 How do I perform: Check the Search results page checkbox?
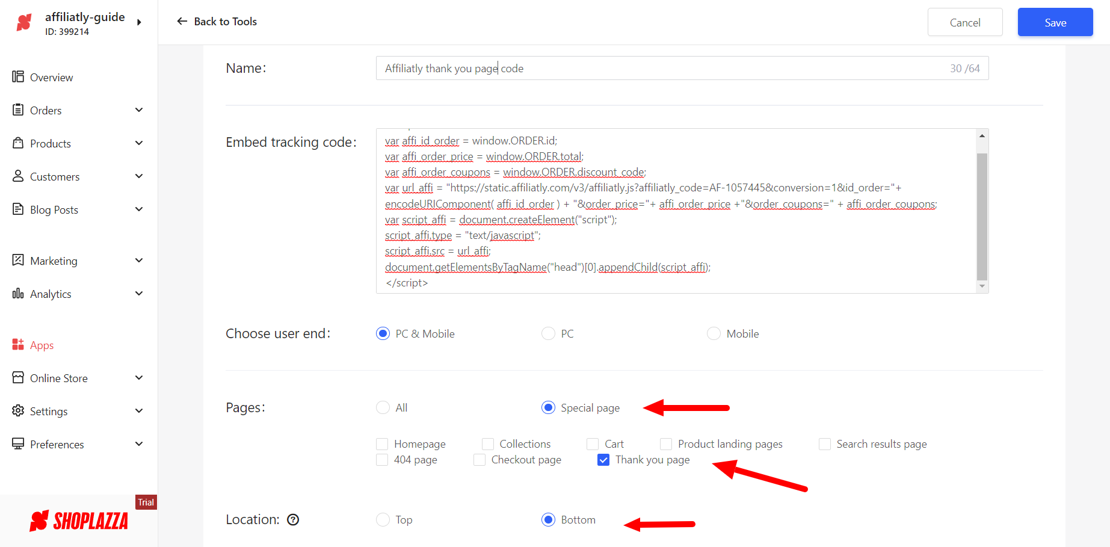(x=825, y=444)
